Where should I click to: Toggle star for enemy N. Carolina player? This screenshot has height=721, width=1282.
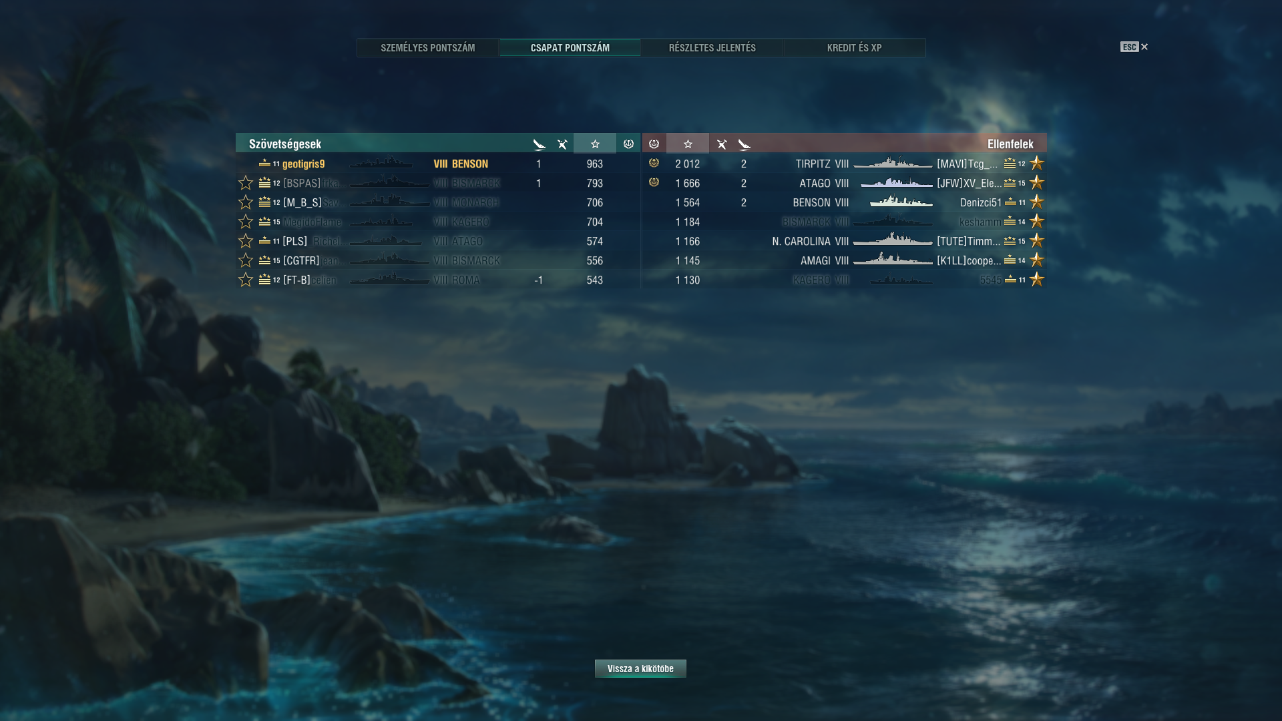(x=1036, y=240)
